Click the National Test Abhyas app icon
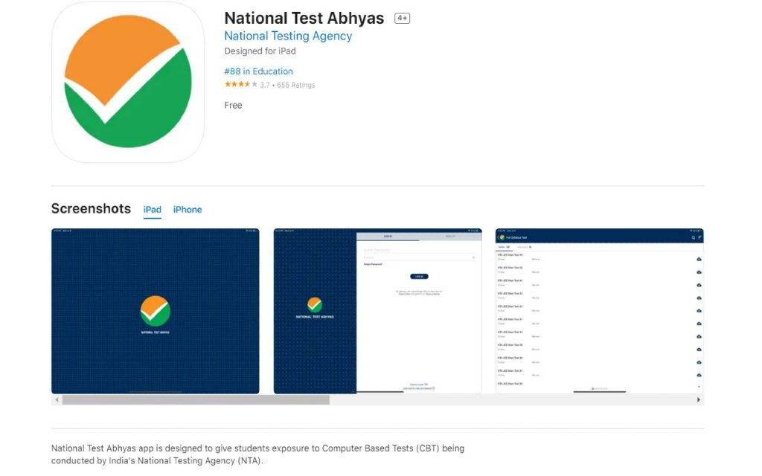The image size is (762, 476). [128, 82]
